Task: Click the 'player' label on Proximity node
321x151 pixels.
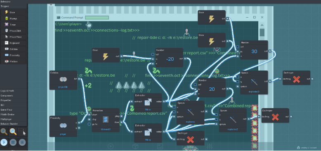Action: coord(63,134)
